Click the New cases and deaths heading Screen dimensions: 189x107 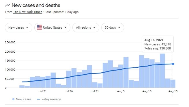[36, 5]
